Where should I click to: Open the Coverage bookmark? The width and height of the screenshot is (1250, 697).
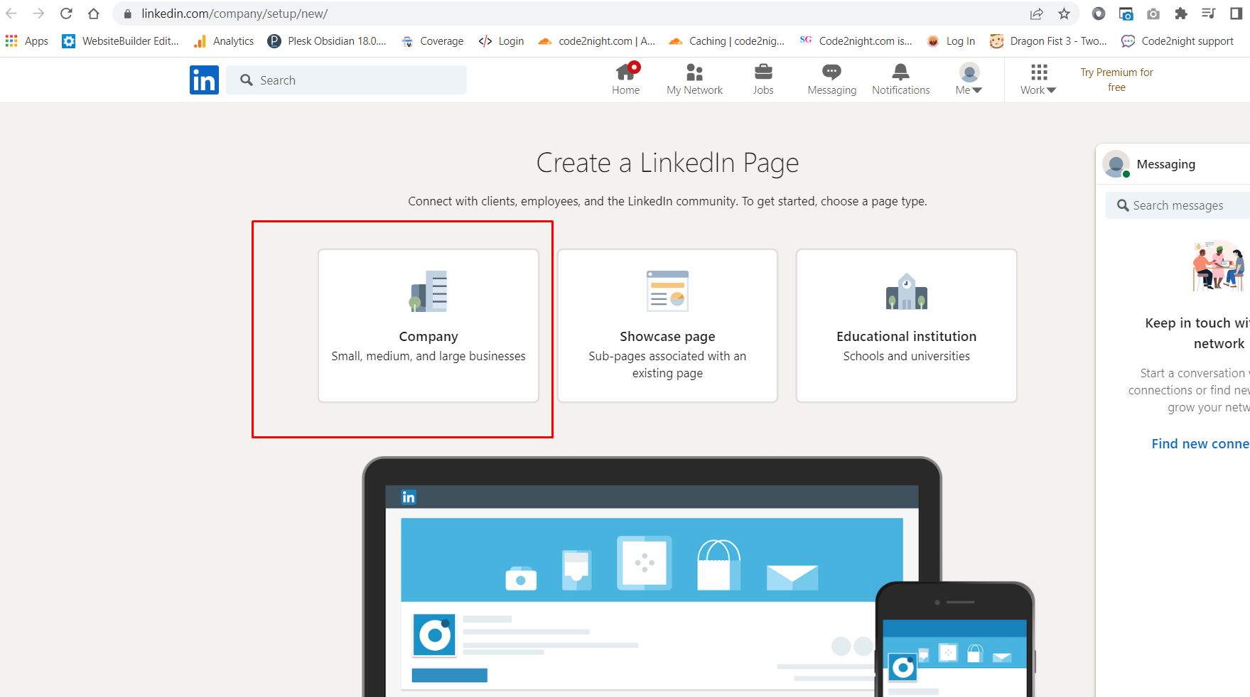tap(432, 41)
